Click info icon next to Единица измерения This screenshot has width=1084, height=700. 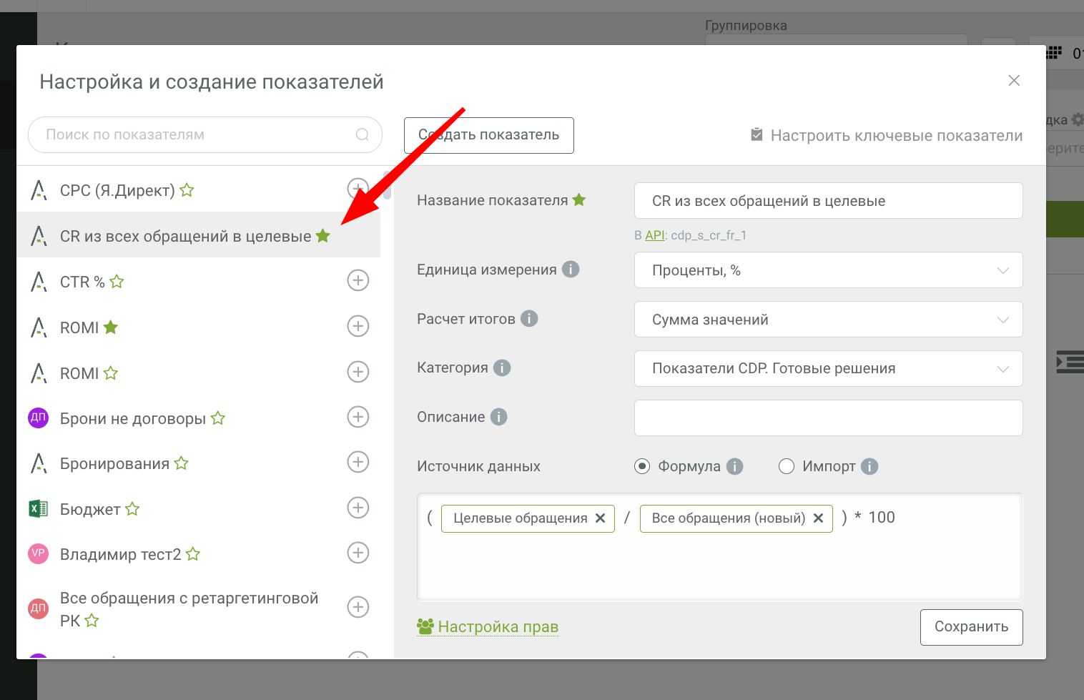pyautogui.click(x=571, y=270)
